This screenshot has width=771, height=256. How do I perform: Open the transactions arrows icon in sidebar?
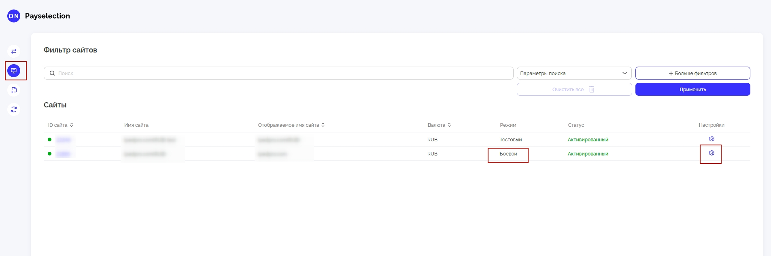coord(14,51)
